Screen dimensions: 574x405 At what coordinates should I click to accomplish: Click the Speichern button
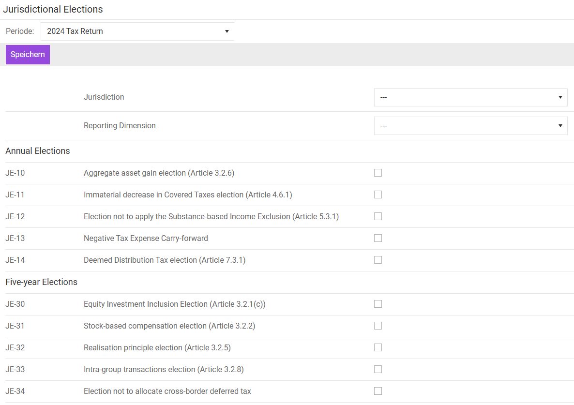[x=28, y=55]
